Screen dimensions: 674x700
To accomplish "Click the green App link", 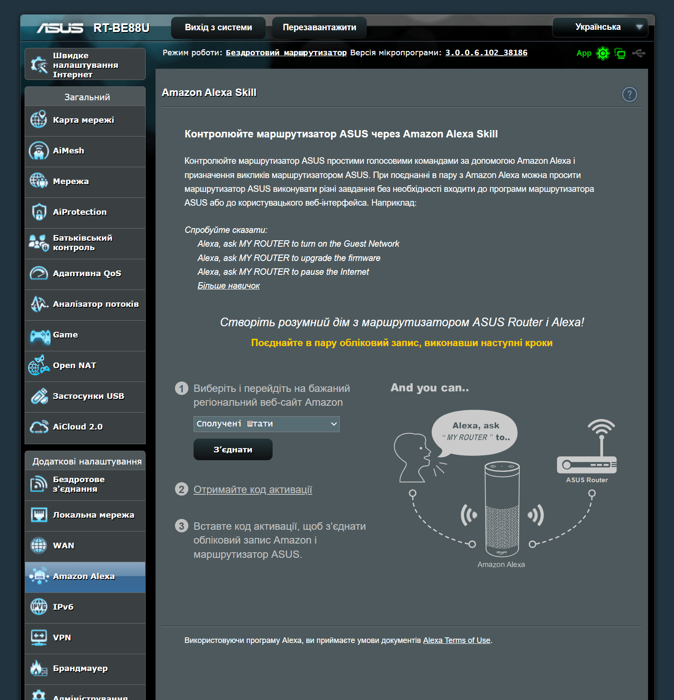I will tap(584, 53).
